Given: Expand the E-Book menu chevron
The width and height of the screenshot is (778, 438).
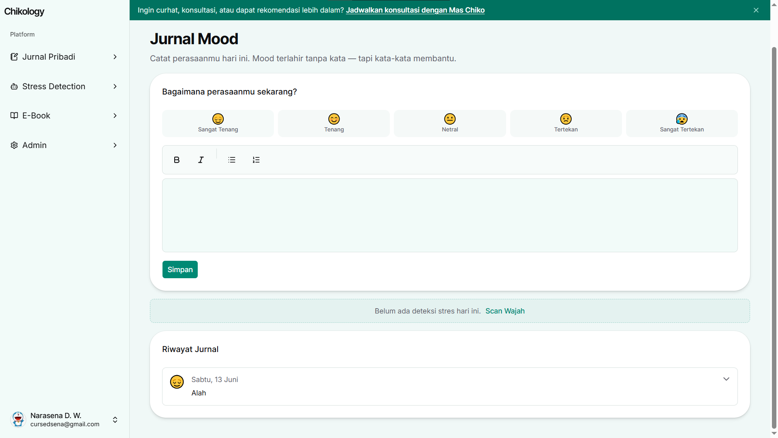Looking at the screenshot, I should pyautogui.click(x=115, y=116).
